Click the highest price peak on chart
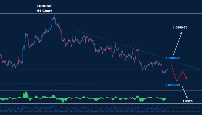 point(54,17)
